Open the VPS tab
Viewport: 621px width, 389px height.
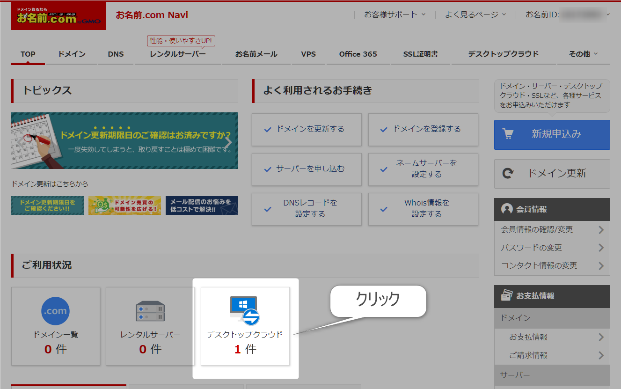[308, 54]
